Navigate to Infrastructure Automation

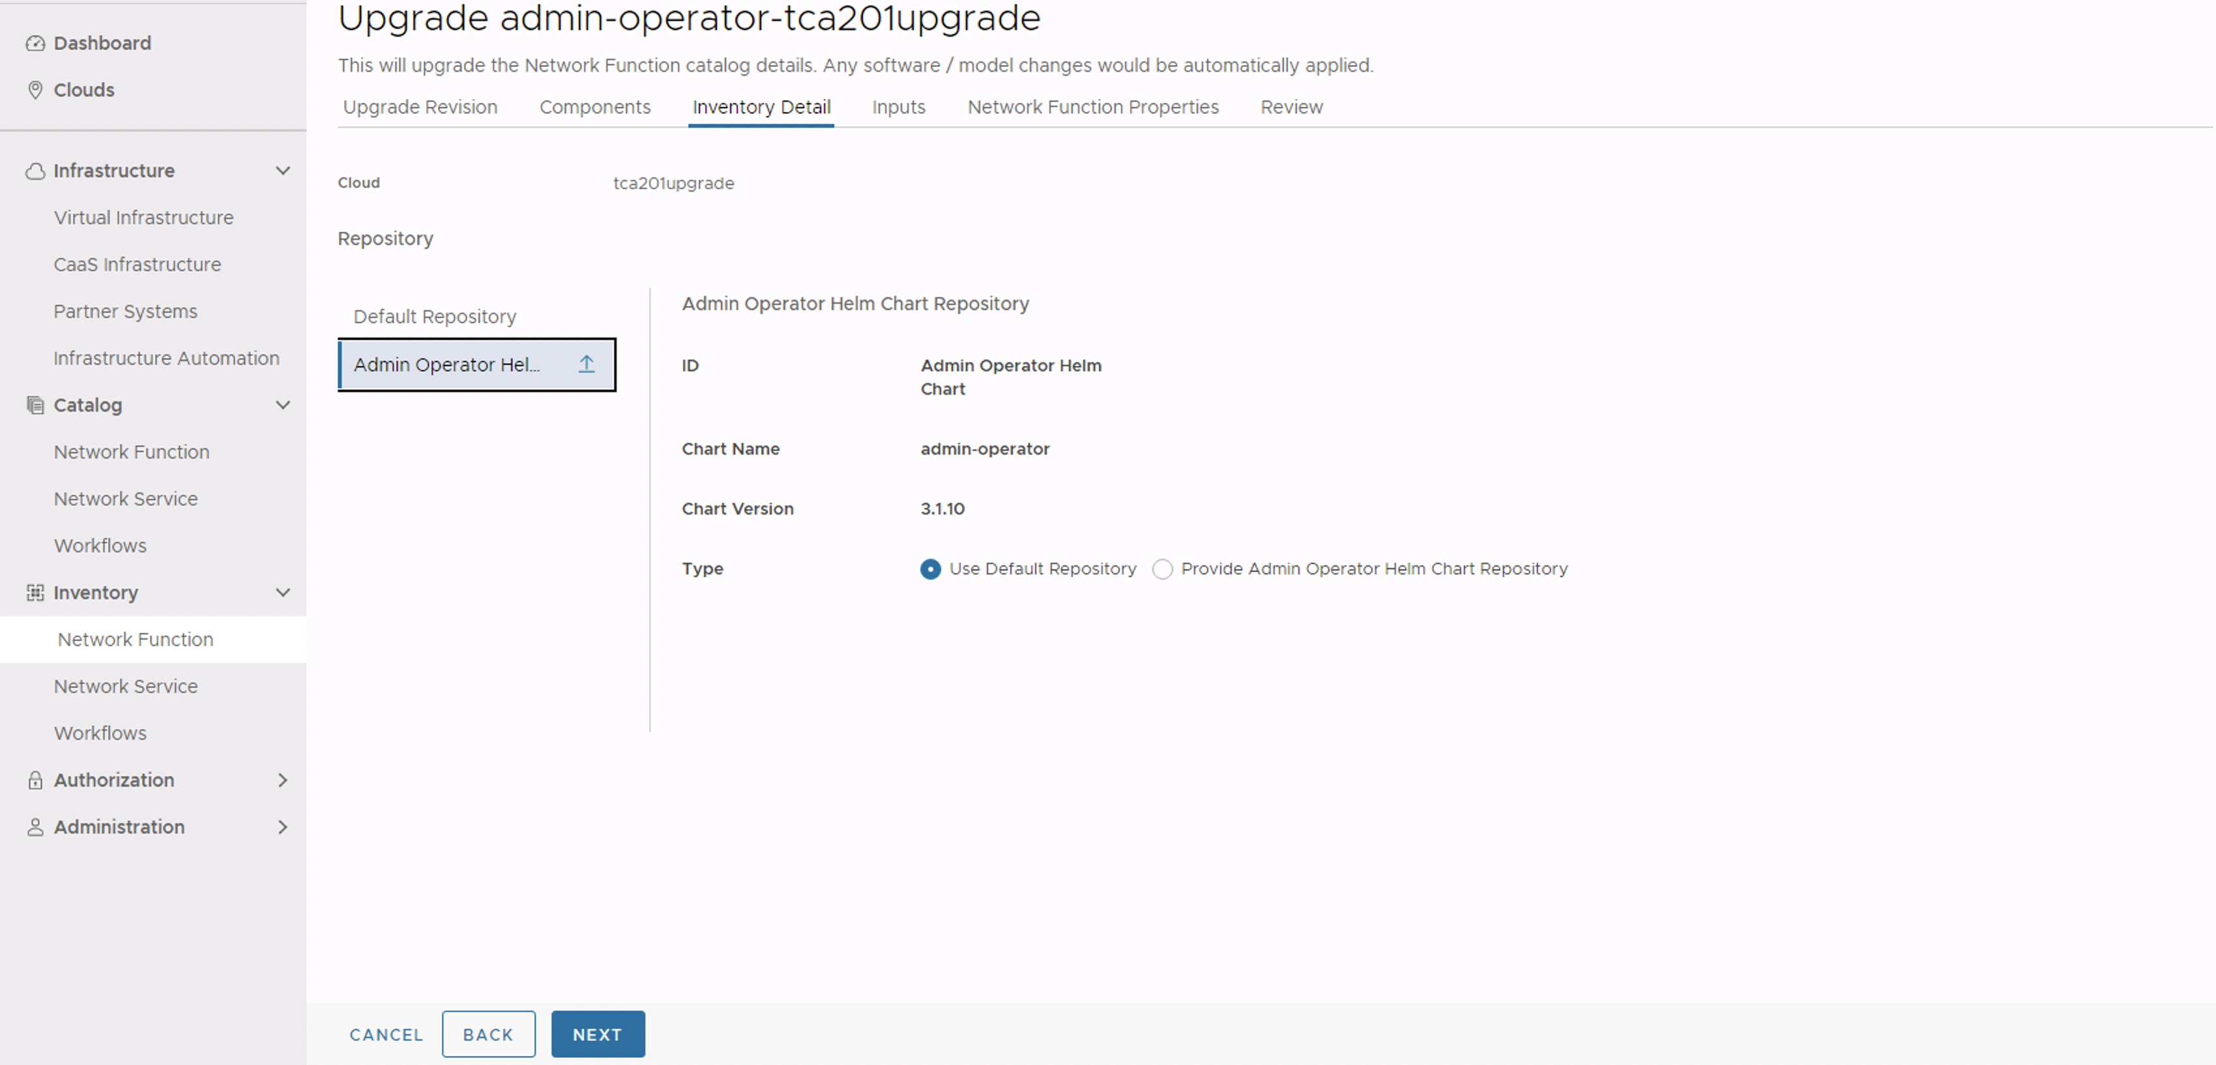166,358
